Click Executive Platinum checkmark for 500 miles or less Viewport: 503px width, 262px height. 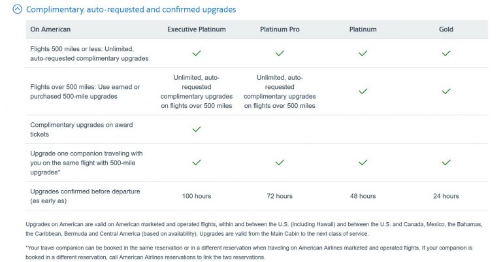[x=196, y=54]
